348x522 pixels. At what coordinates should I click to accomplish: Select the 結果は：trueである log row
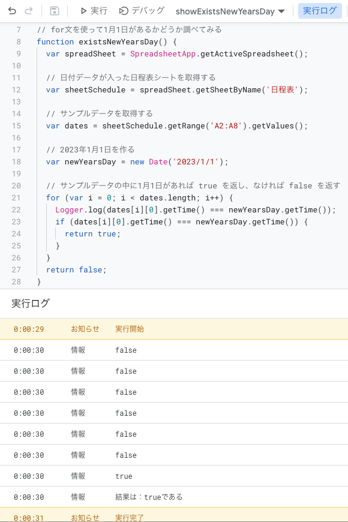[x=174, y=497]
